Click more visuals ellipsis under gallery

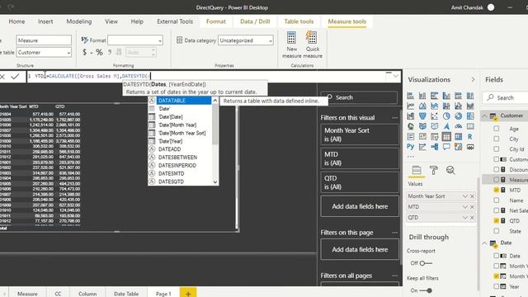click(x=411, y=157)
